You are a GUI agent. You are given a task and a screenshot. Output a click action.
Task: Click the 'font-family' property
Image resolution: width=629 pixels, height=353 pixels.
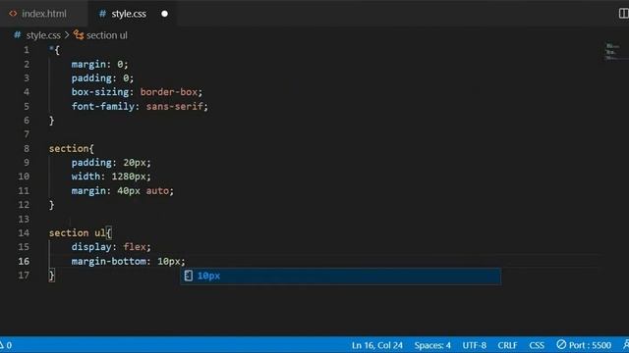click(103, 107)
